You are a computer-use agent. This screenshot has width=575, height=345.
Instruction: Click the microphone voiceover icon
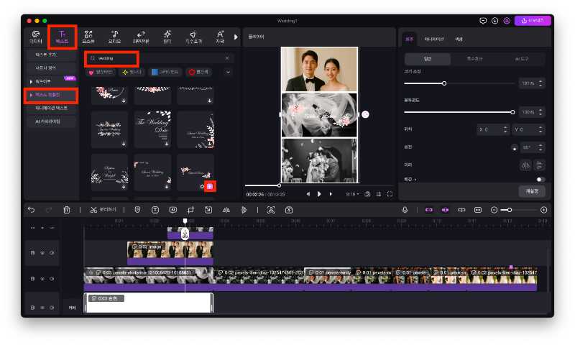pos(405,210)
